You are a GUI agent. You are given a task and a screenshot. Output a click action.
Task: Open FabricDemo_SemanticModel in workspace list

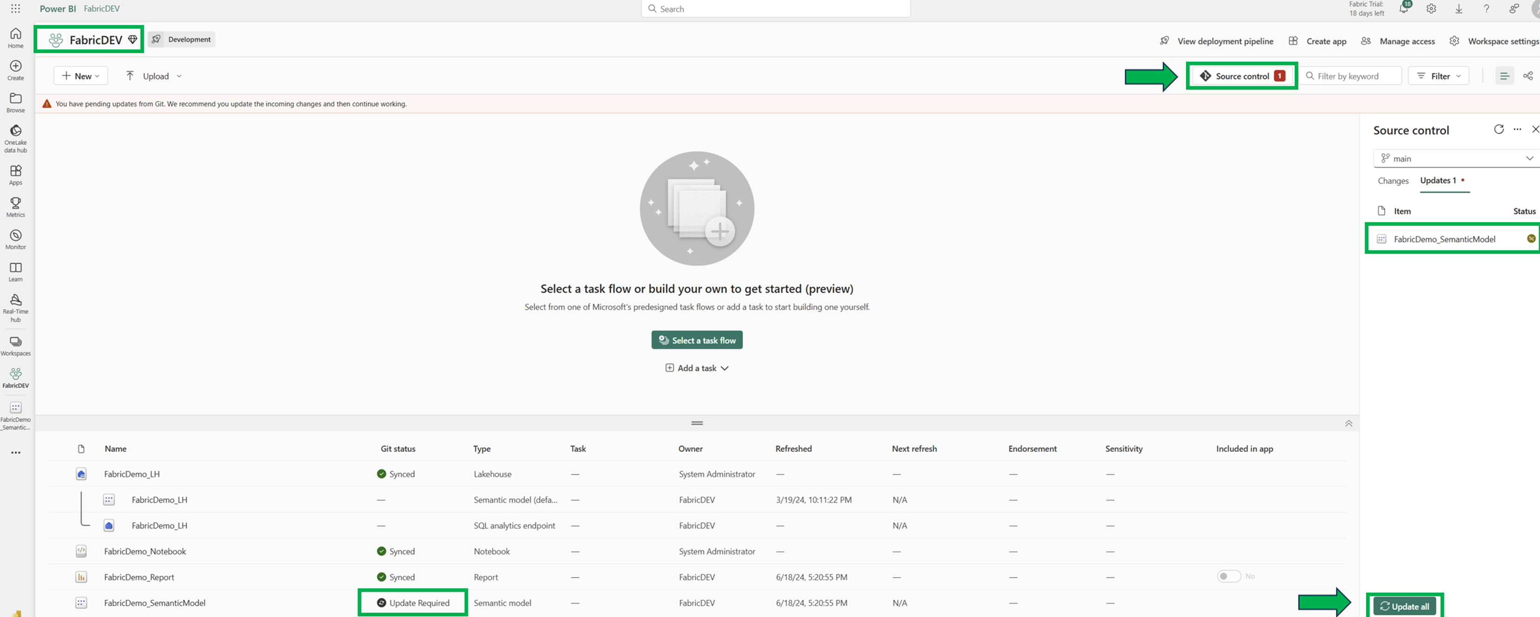pyautogui.click(x=154, y=603)
